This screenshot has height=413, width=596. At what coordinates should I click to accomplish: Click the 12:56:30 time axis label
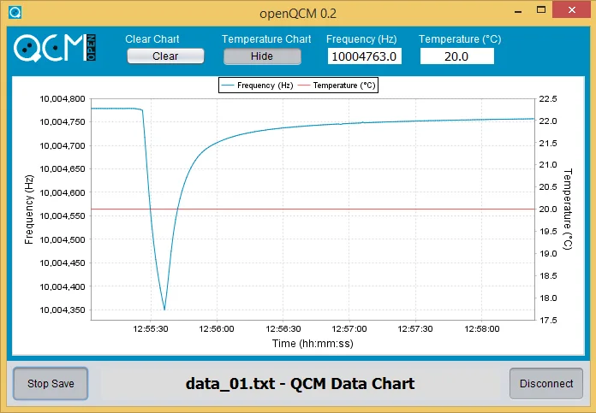(283, 328)
